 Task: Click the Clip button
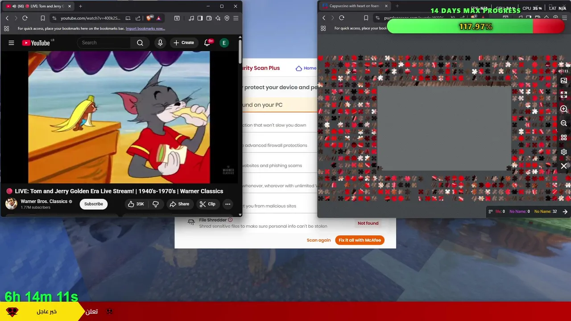click(207, 204)
